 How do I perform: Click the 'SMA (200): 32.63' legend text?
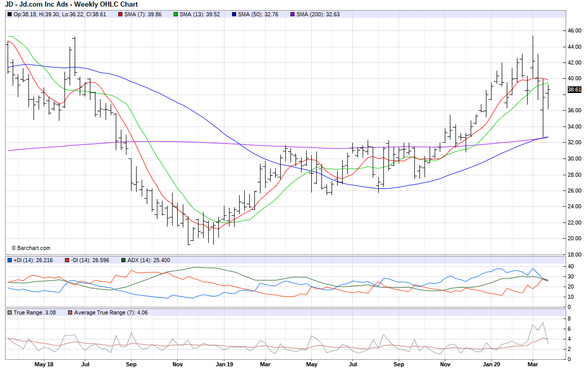coord(318,14)
